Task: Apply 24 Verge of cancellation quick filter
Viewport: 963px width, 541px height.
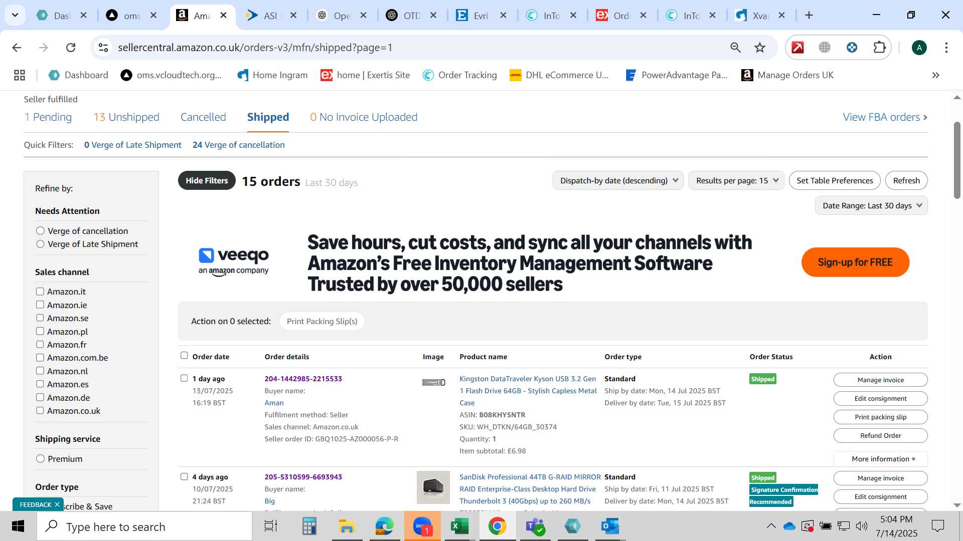Action: 239,145
